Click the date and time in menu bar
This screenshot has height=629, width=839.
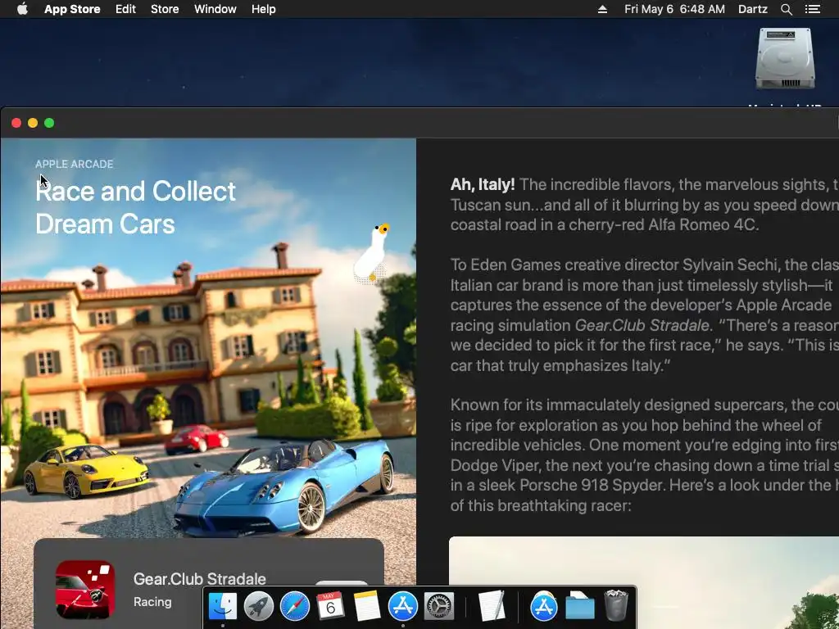674,9
